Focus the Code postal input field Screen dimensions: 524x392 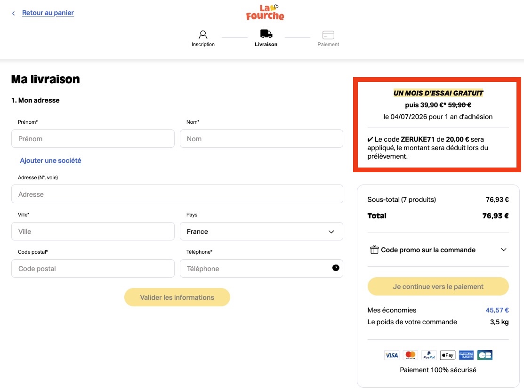(x=93, y=268)
